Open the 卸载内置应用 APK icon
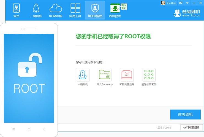204x137 pixels. coord(127,75)
